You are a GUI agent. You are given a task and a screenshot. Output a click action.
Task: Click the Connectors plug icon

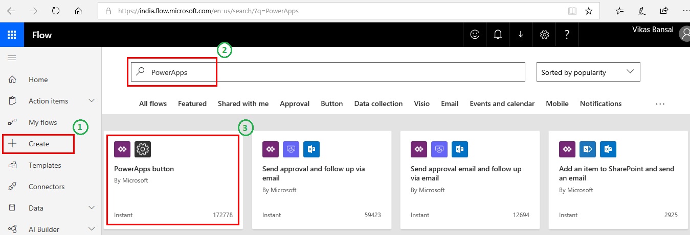pos(12,187)
